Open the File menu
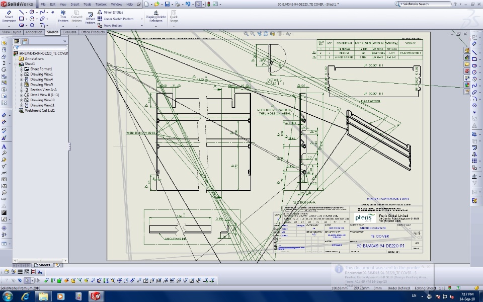Image resolution: width=483 pixels, height=302 pixels. pos(43,5)
